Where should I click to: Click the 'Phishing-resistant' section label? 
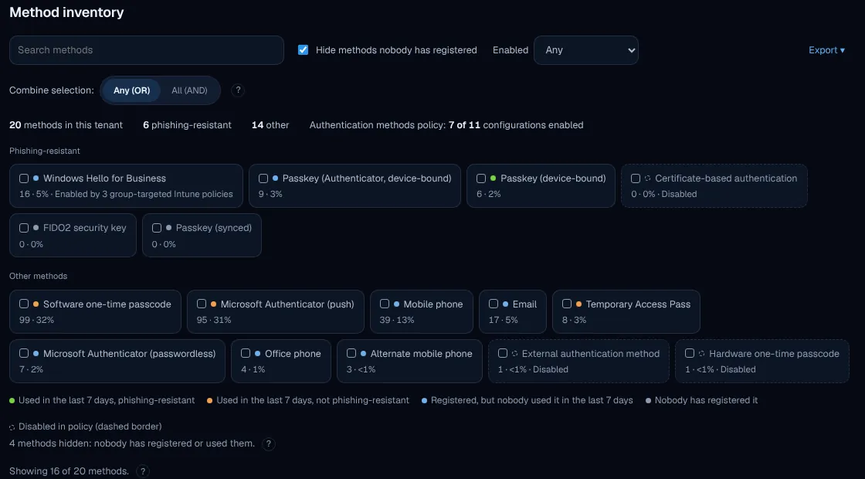pos(45,151)
